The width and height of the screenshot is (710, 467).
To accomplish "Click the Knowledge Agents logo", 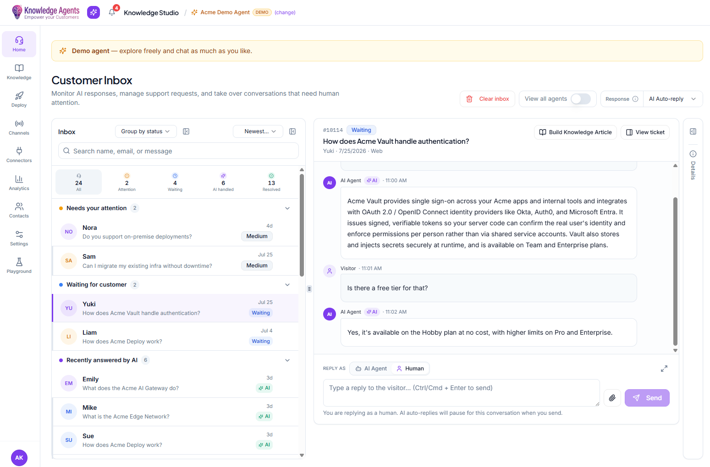I will (45, 12).
